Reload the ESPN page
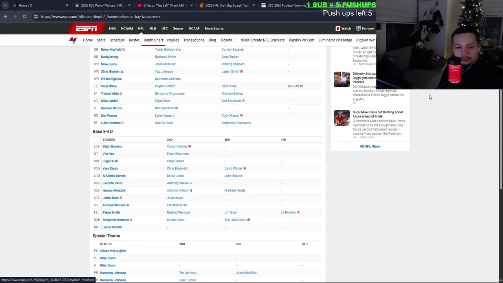This screenshot has height=283, width=503. pos(24,17)
